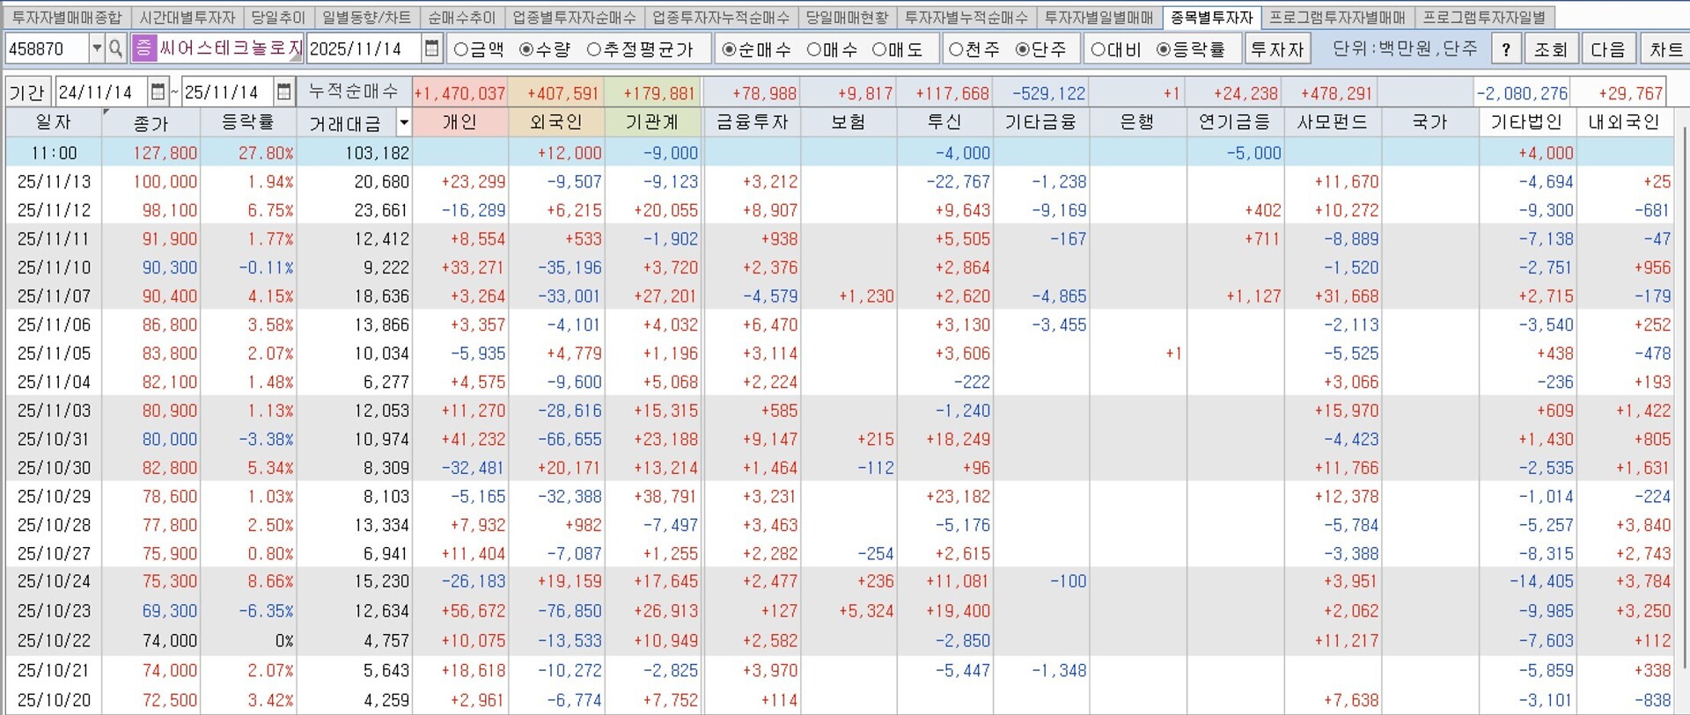Open the 업종별투자자순매수 tab
Viewport: 1690px width, 715px height.
574,18
